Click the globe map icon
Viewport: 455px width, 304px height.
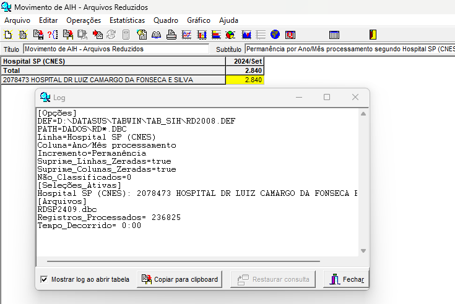point(275,35)
